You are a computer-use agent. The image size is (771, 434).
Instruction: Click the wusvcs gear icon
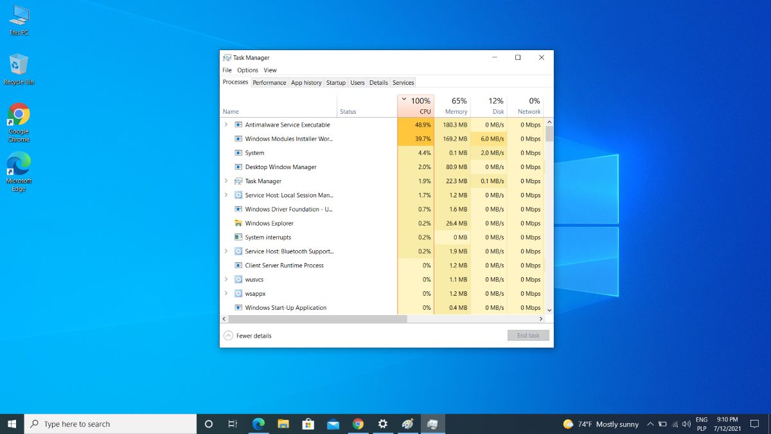(x=238, y=280)
